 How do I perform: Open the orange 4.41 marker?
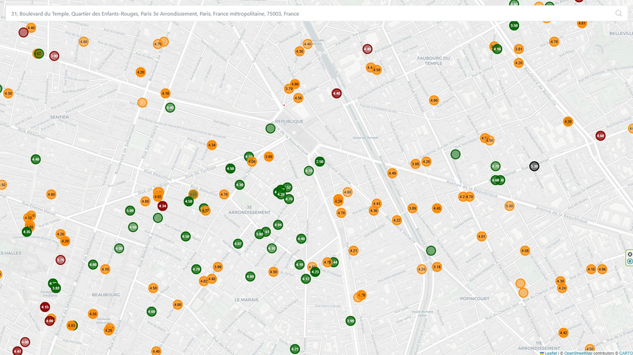click(376, 203)
